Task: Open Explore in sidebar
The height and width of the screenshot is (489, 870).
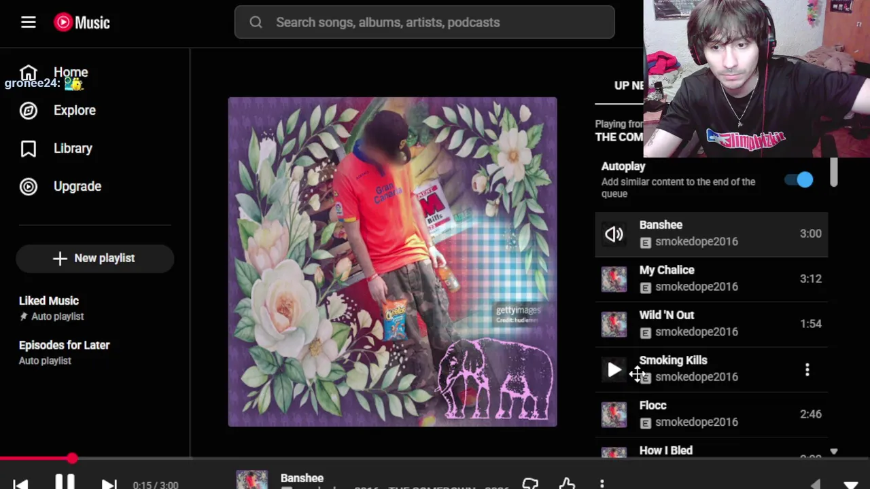Action: pos(75,110)
